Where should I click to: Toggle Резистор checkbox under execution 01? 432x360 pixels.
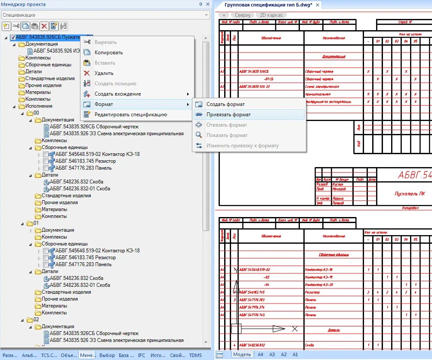point(46,258)
